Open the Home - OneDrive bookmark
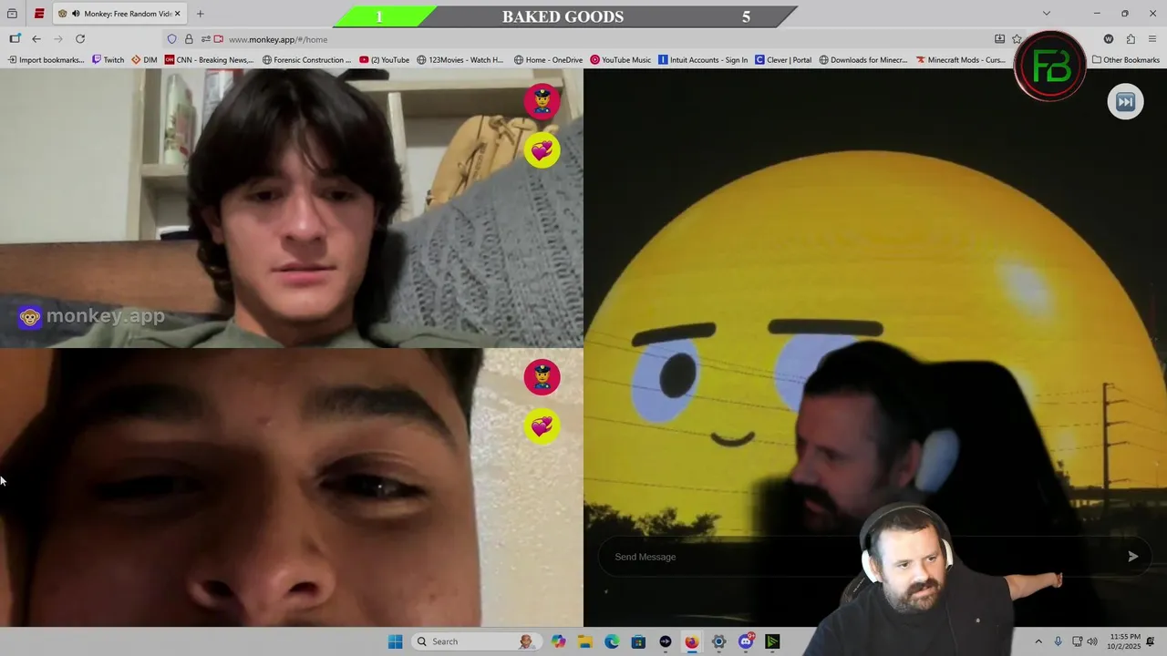The image size is (1167, 656). point(548,60)
